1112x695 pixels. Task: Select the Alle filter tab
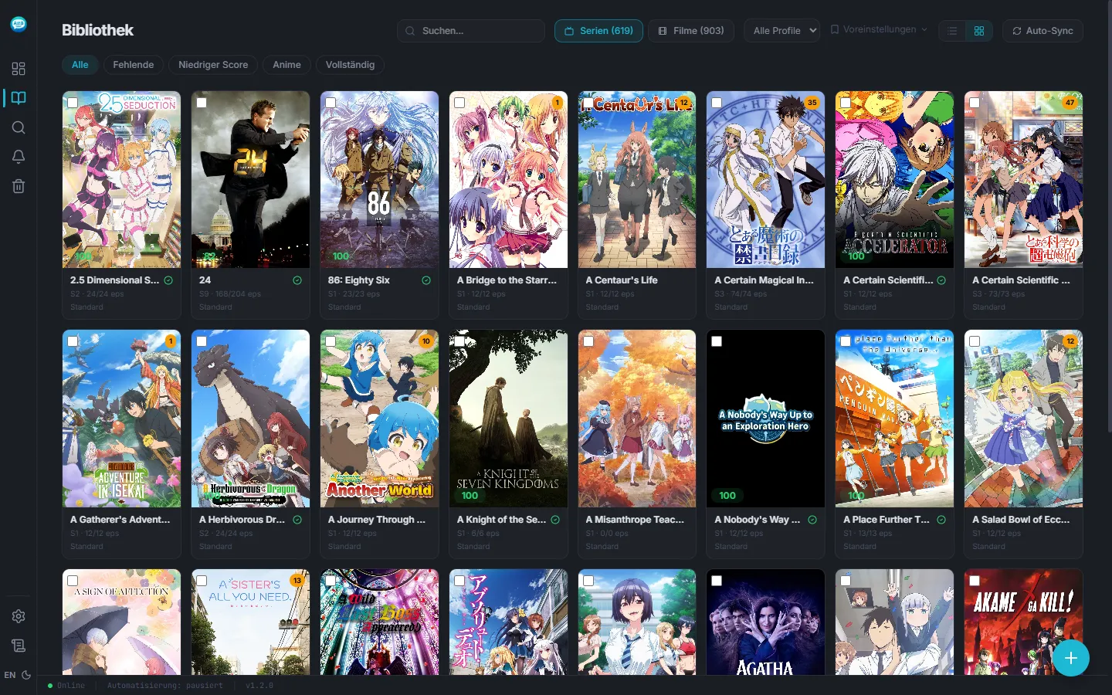pos(80,65)
